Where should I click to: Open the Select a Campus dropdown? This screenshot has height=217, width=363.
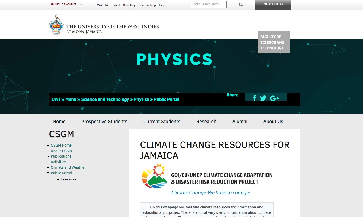(x=66, y=4)
